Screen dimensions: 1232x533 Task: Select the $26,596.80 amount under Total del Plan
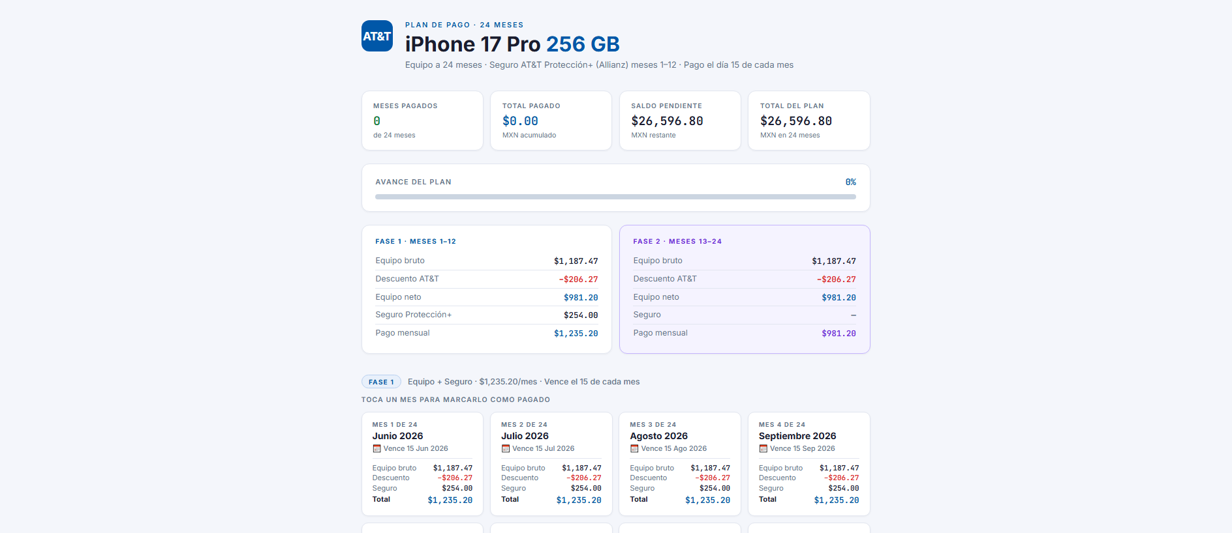[x=796, y=121]
